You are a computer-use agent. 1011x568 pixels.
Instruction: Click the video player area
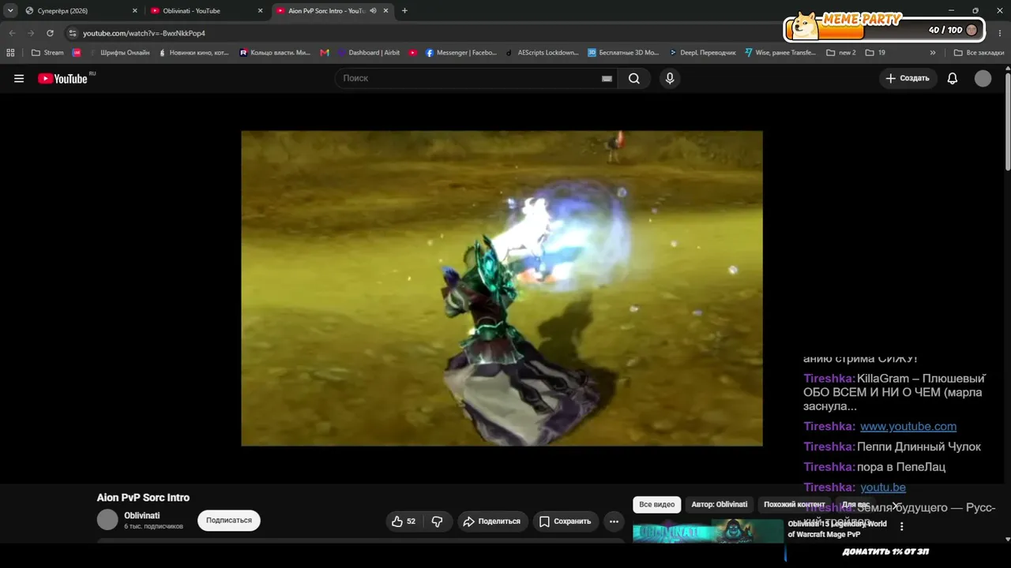click(502, 289)
